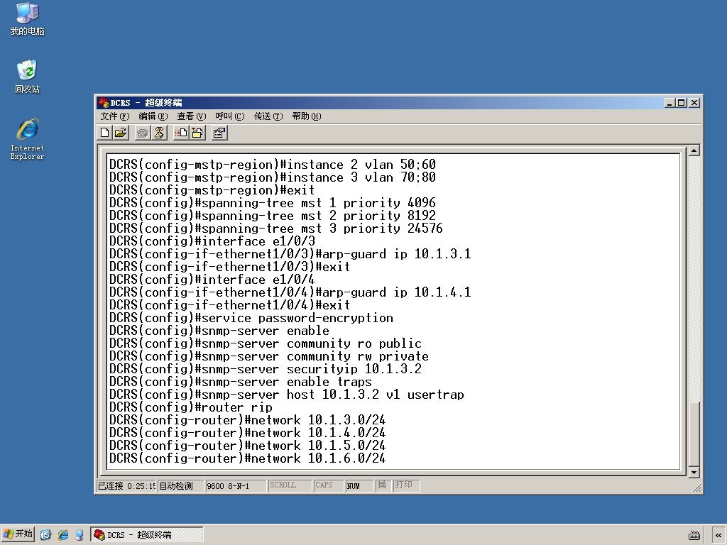This screenshot has width=727, height=545.
Task: Click the HyperTerminal title bar icon
Action: point(104,102)
